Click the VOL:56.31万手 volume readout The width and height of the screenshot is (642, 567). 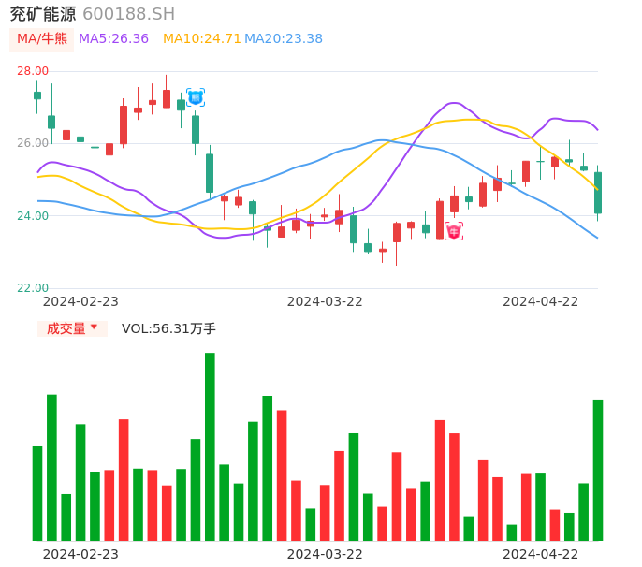pos(168,328)
